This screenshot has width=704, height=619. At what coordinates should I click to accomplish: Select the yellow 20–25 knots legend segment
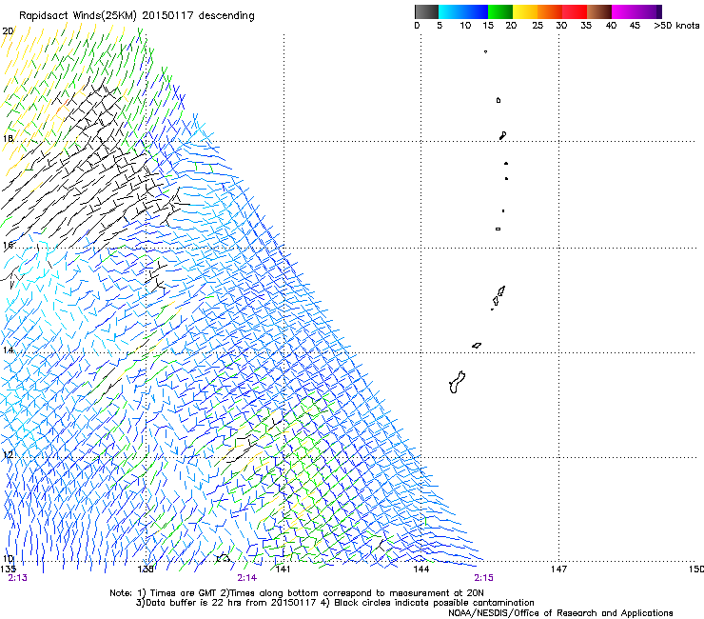(525, 11)
